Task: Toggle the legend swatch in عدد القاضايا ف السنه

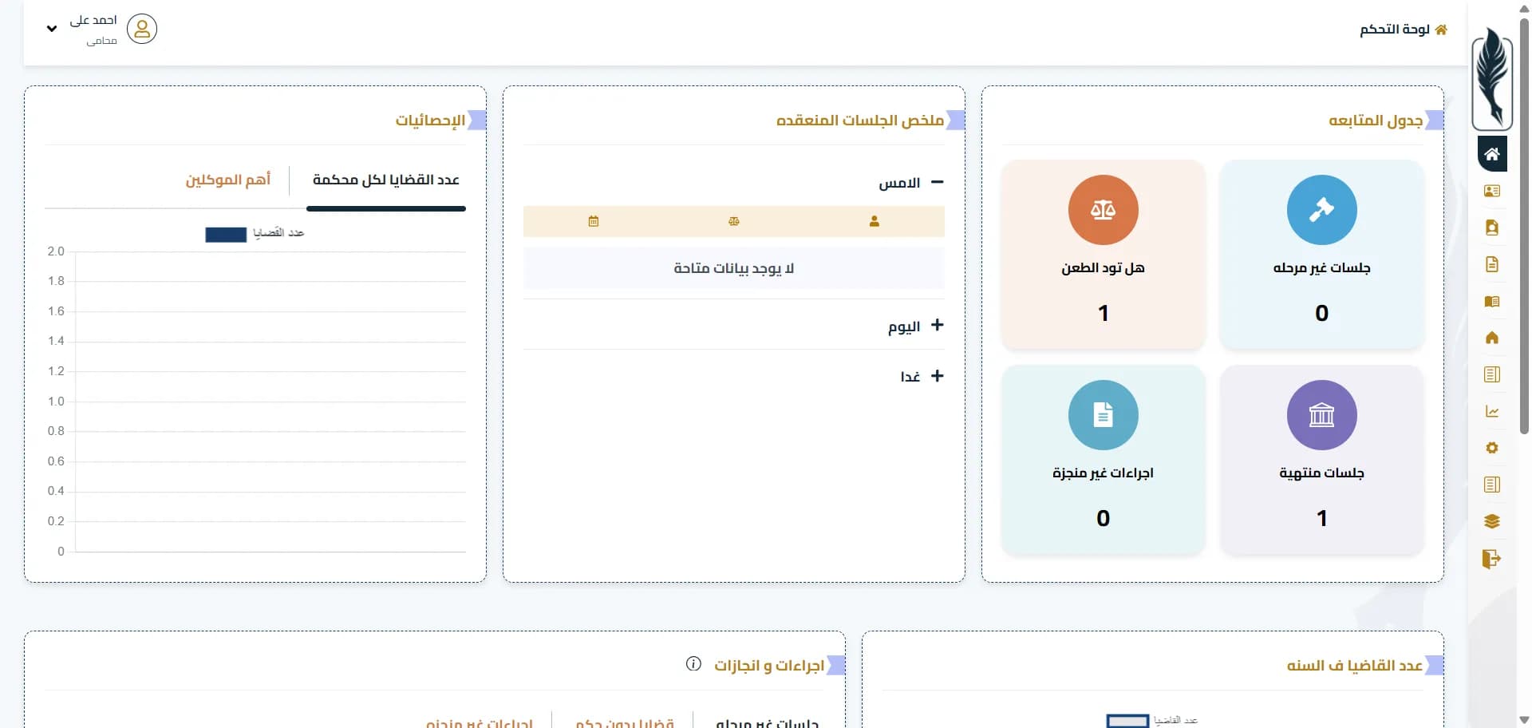Action: point(1127,721)
